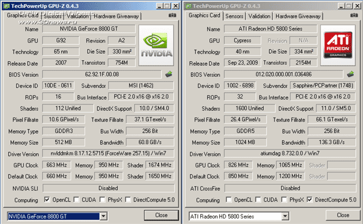Toggle the PhysX checkbox in the ATI window
The height and width of the screenshot is (224, 363).
click(x=284, y=199)
